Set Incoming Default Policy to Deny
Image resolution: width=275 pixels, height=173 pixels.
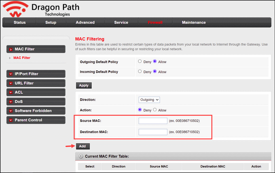pos(140,71)
